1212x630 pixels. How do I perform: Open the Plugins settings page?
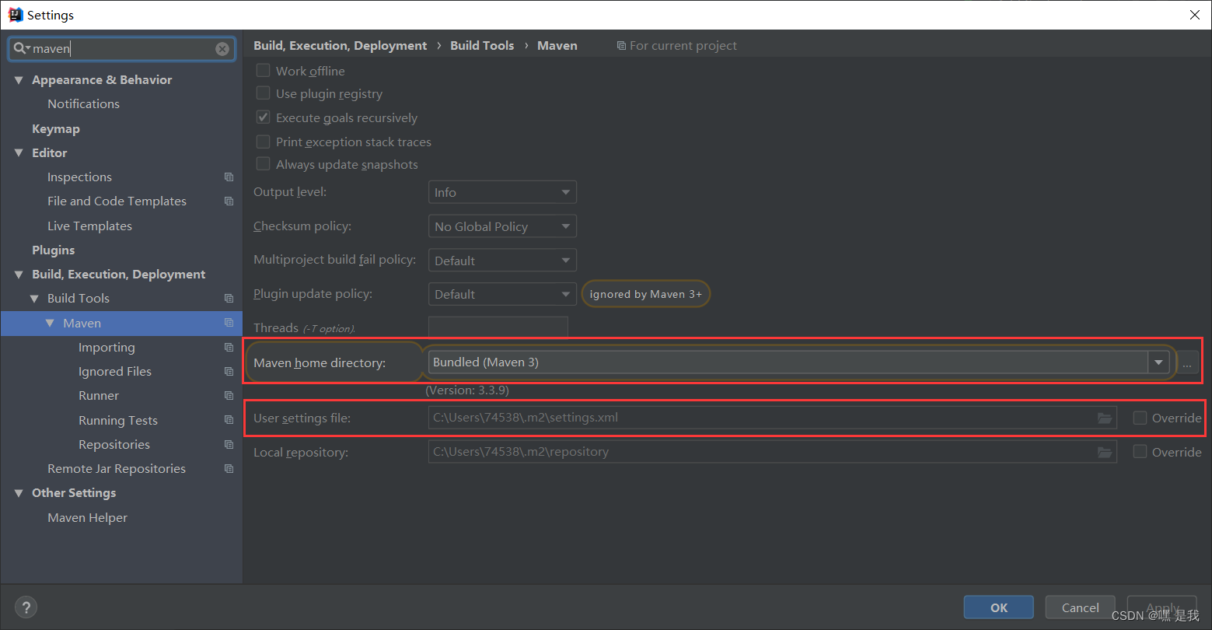click(54, 250)
